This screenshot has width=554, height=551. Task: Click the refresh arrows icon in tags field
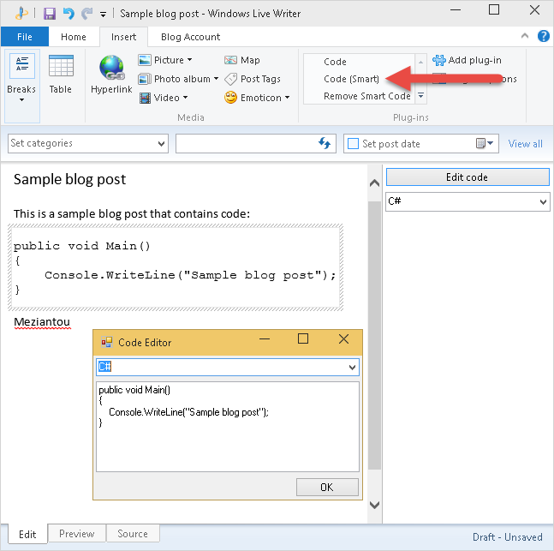point(325,143)
